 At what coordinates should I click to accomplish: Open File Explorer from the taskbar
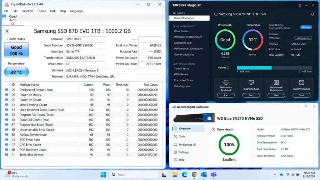tap(175, 175)
